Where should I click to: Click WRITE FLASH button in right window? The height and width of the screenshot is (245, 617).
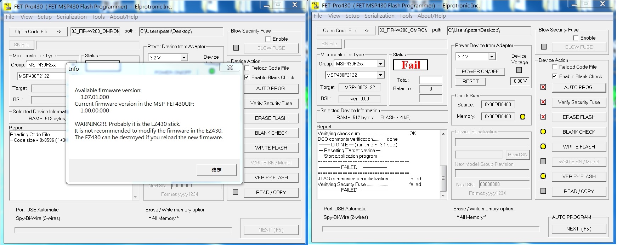pyautogui.click(x=578, y=147)
